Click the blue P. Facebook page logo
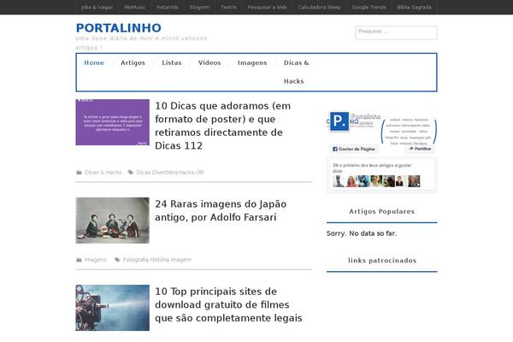Image resolution: width=513 pixels, height=342 pixels. tap(339, 121)
